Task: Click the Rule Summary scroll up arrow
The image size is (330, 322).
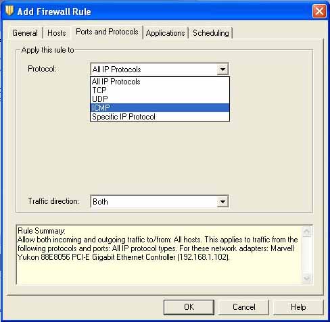Action: pos(307,231)
